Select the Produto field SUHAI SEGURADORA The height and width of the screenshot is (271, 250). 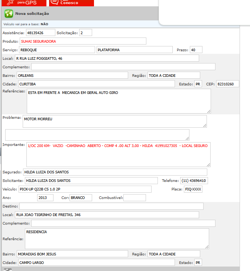83,41
